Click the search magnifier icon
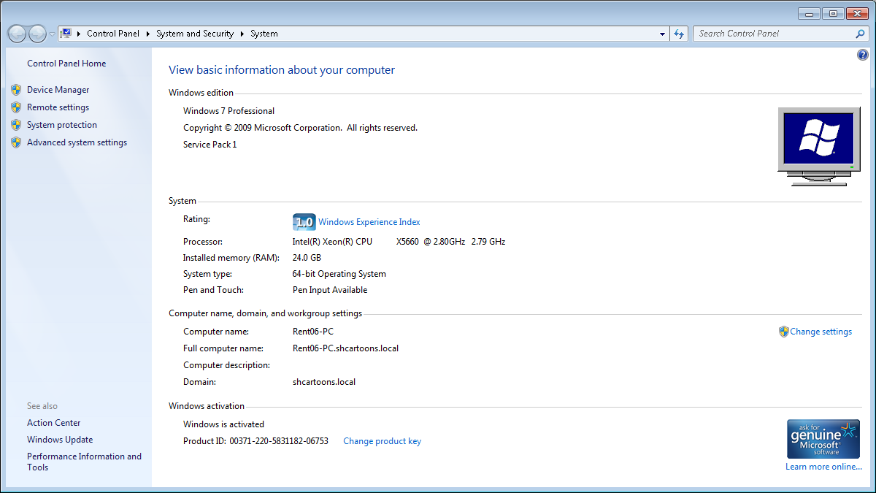 click(x=861, y=34)
